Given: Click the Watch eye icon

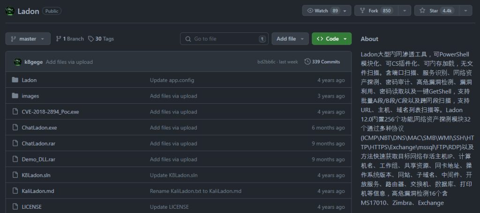Looking at the screenshot, I should pos(310,11).
